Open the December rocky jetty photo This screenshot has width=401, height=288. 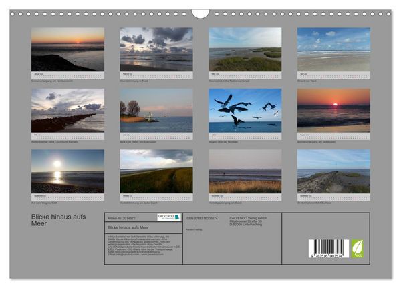[x=333, y=171]
